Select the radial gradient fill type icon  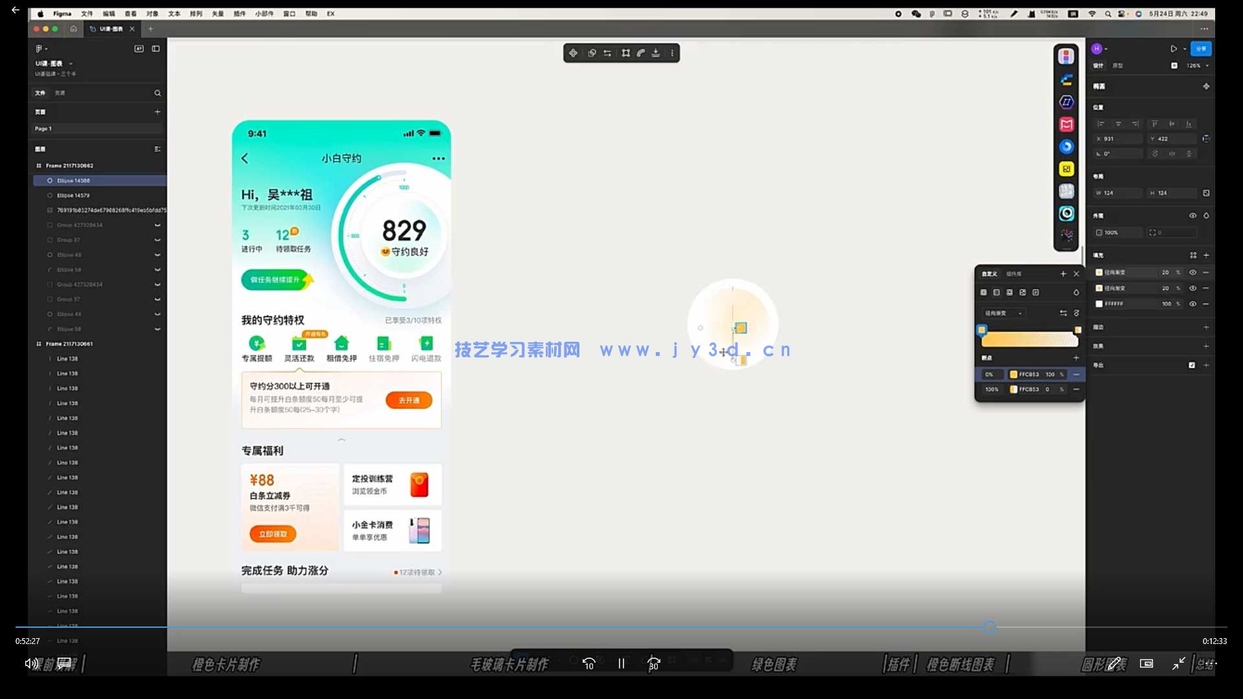[1010, 293]
